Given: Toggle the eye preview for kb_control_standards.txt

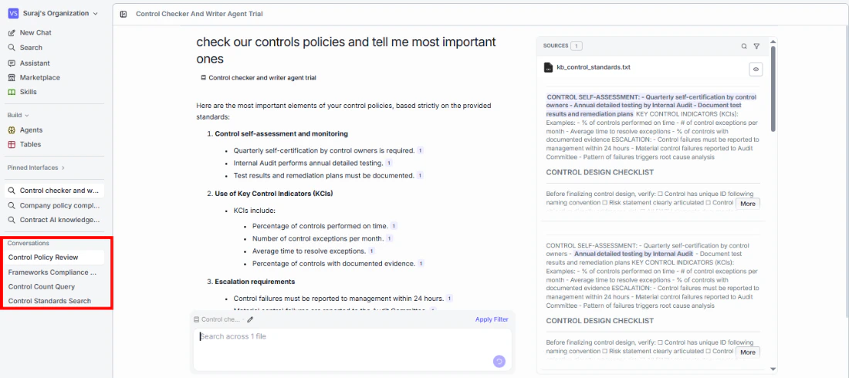Looking at the screenshot, I should (x=756, y=69).
